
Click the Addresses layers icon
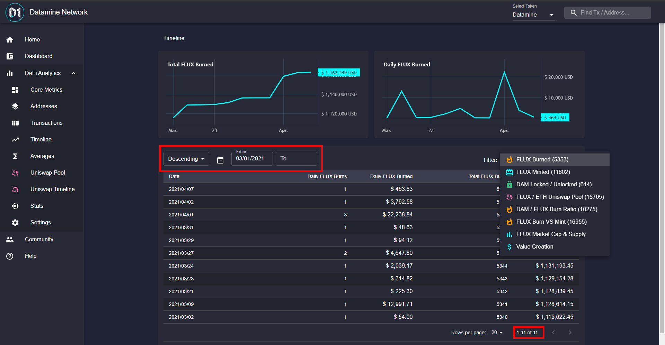(x=15, y=106)
